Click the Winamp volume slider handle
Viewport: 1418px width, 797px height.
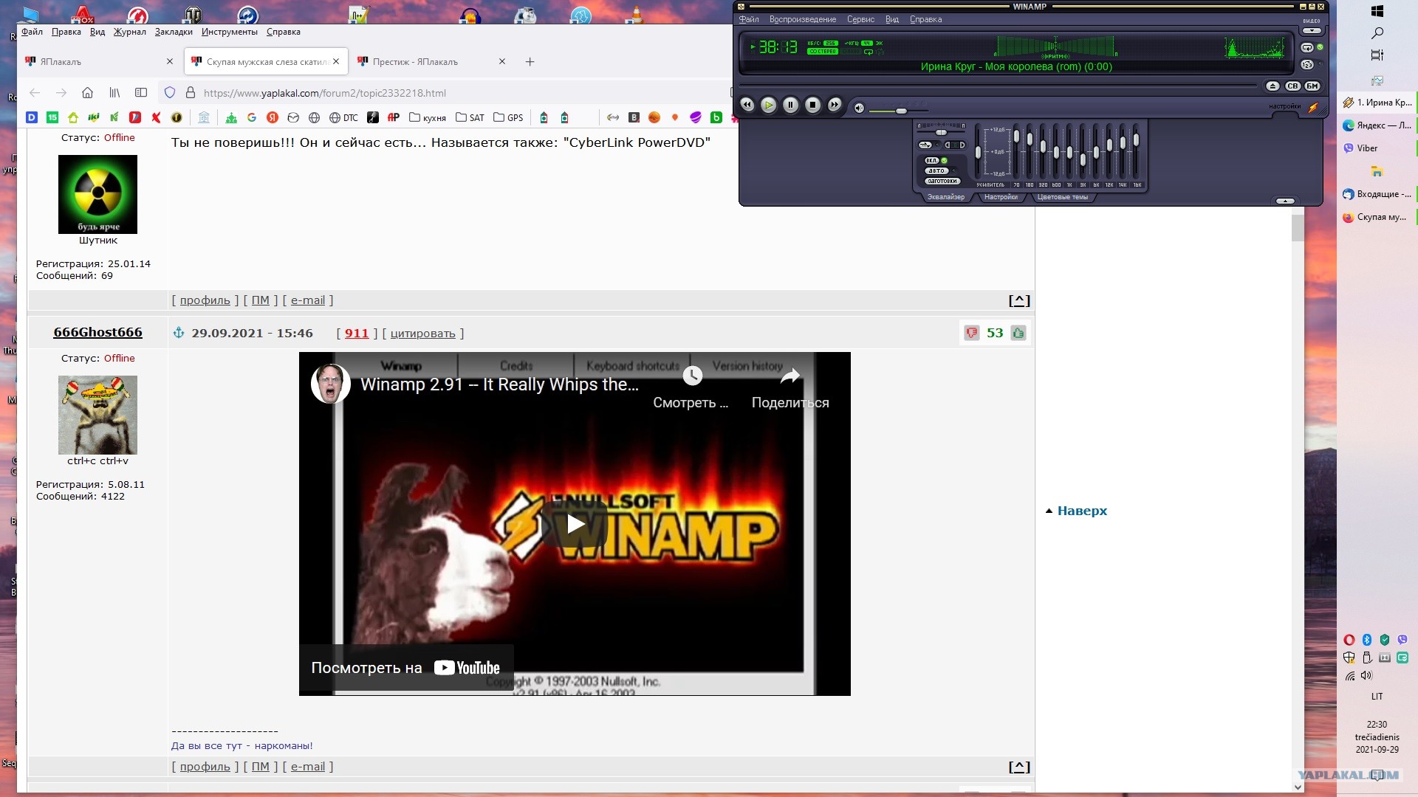pos(901,111)
